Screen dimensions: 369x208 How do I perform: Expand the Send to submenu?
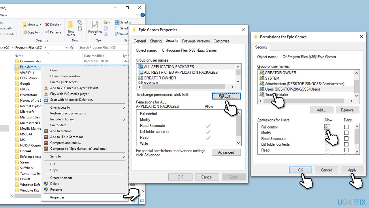(x=124, y=156)
